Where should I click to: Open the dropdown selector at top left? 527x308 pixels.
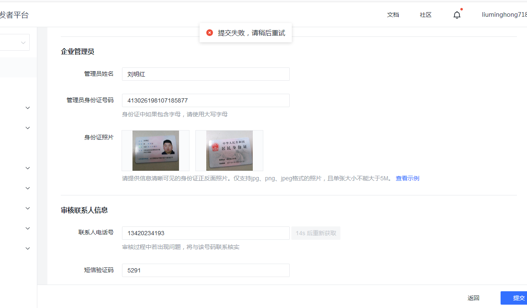(15, 42)
